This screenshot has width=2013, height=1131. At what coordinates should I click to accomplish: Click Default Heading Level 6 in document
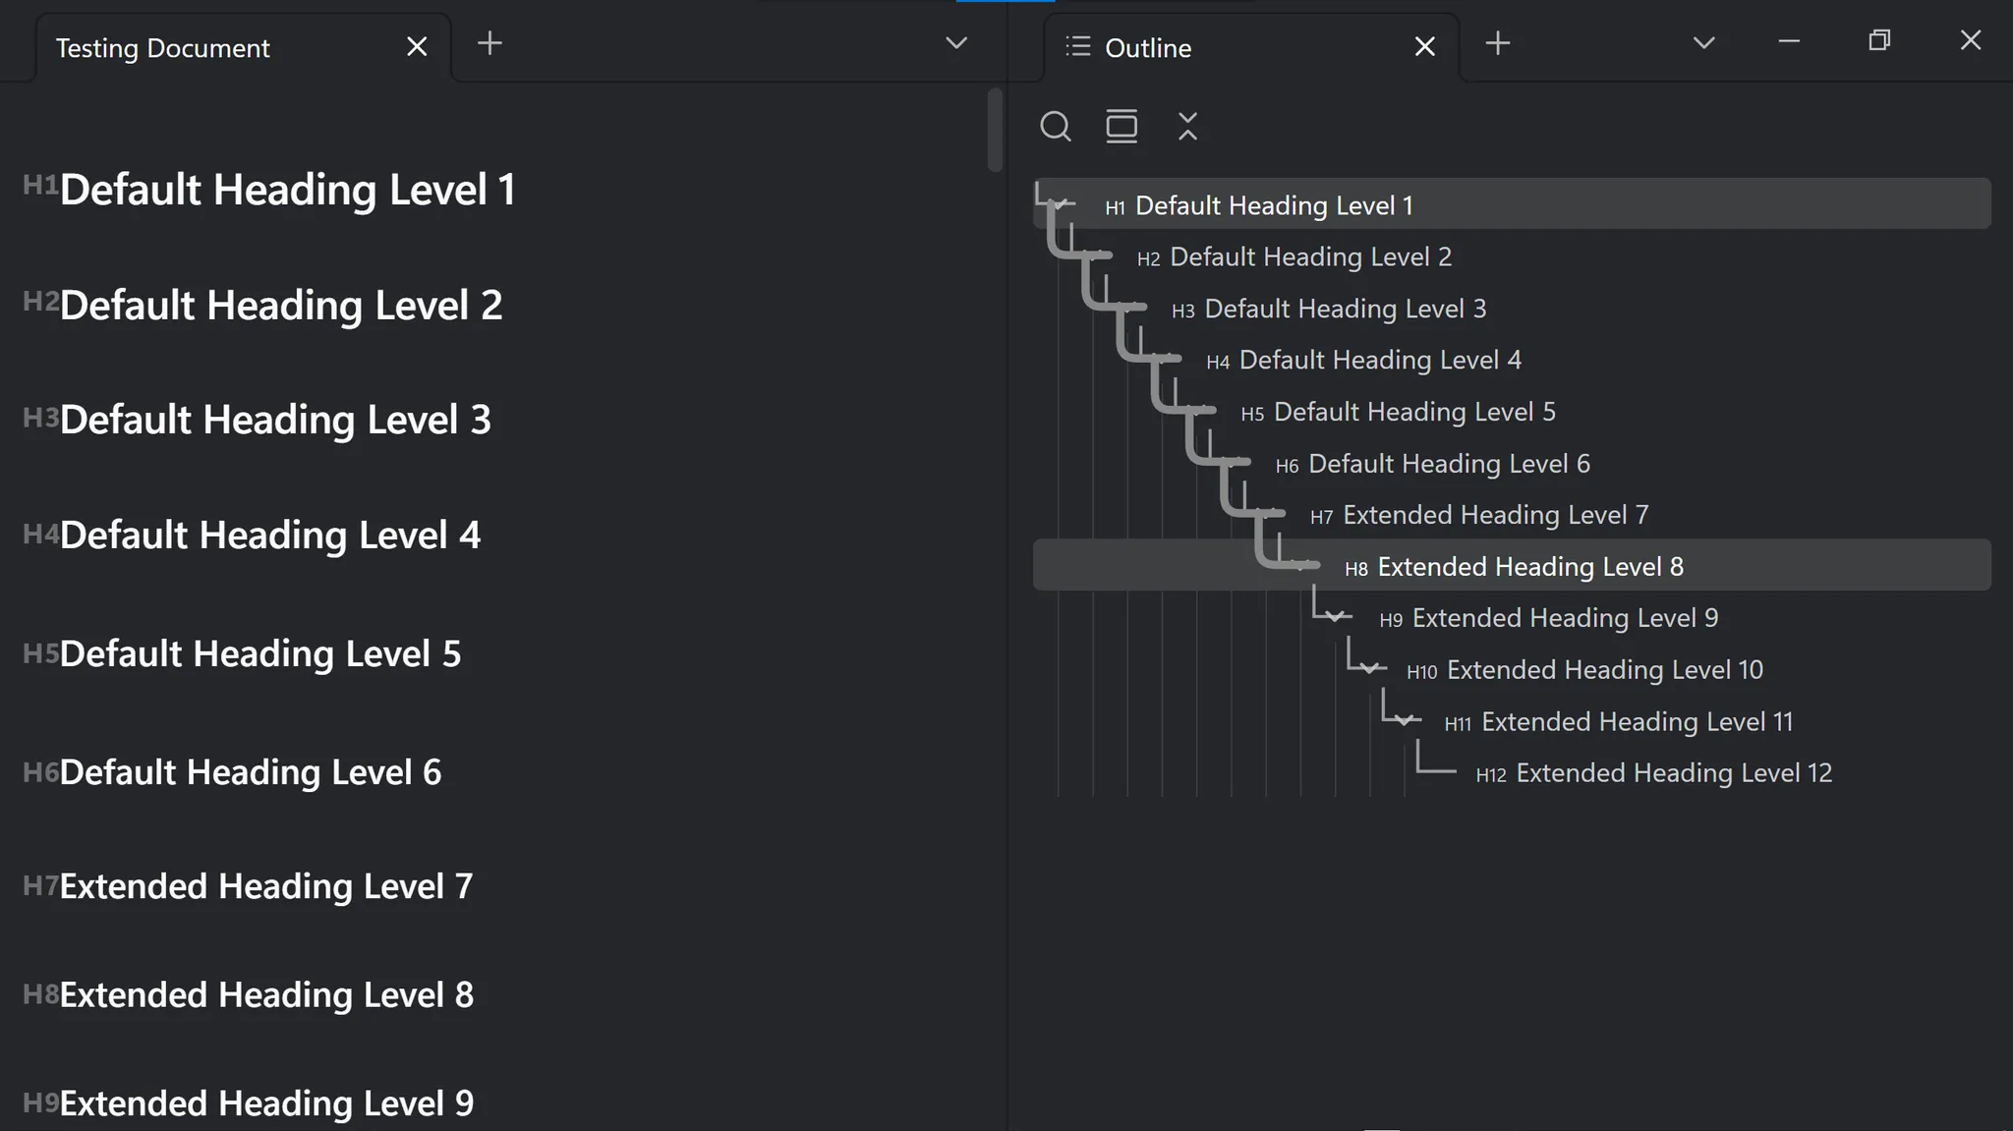[x=251, y=772]
